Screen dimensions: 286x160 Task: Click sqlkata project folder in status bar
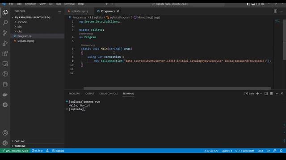point(58,151)
